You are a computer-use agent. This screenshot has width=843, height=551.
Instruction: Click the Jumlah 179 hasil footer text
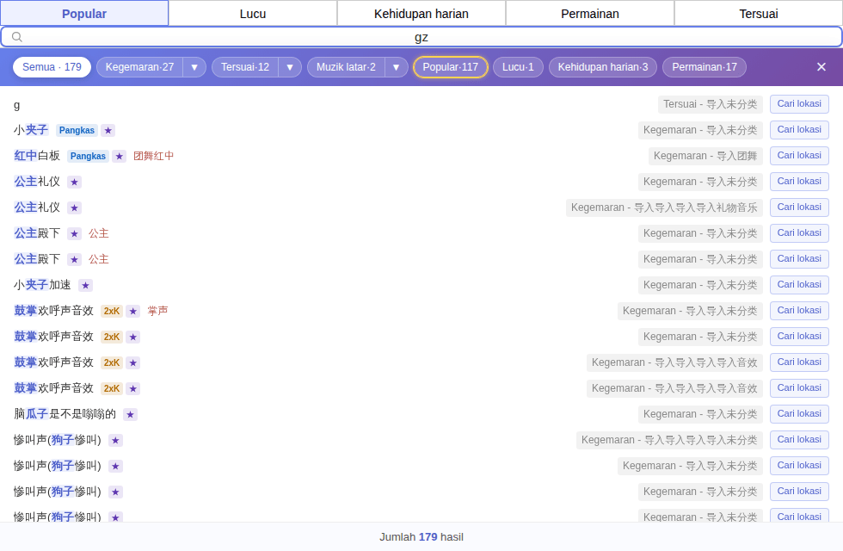[421, 537]
